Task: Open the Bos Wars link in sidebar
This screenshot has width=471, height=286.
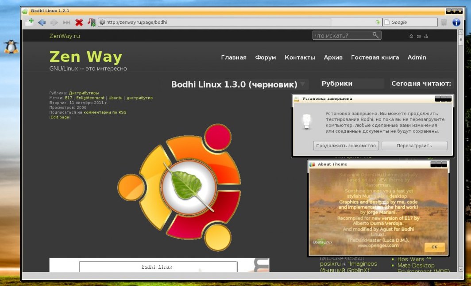Action: point(411,259)
